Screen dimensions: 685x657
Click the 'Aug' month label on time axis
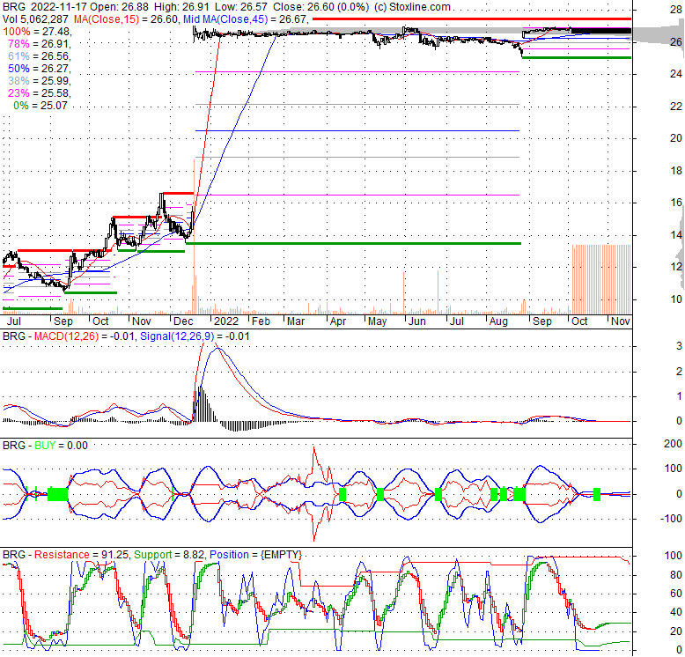[498, 321]
